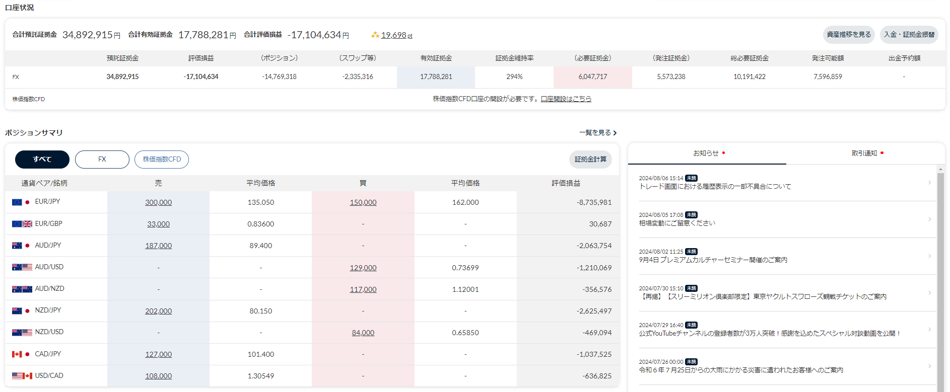Open AUD/USD buy quantity 129,000
Image resolution: width=950 pixels, height=392 pixels.
coord(363,268)
